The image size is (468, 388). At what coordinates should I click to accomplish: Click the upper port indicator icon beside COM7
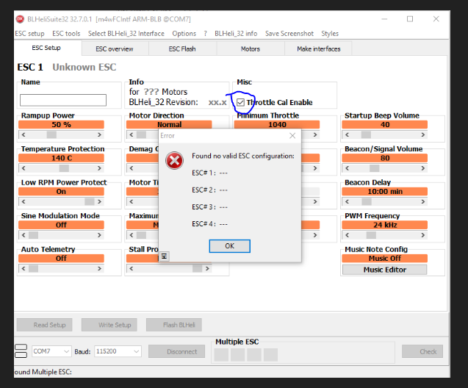tap(21, 347)
